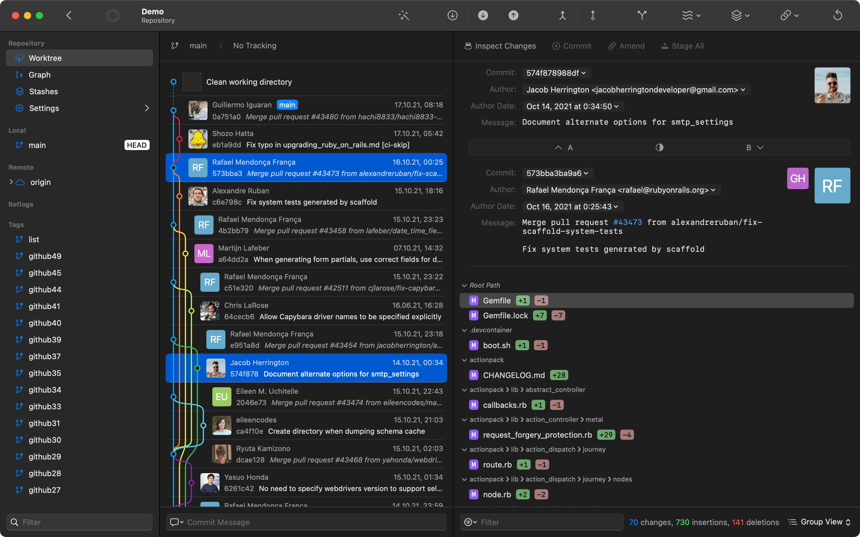Switch to previous commit A arrow
Image resolution: width=860 pixels, height=537 pixels.
click(x=558, y=147)
